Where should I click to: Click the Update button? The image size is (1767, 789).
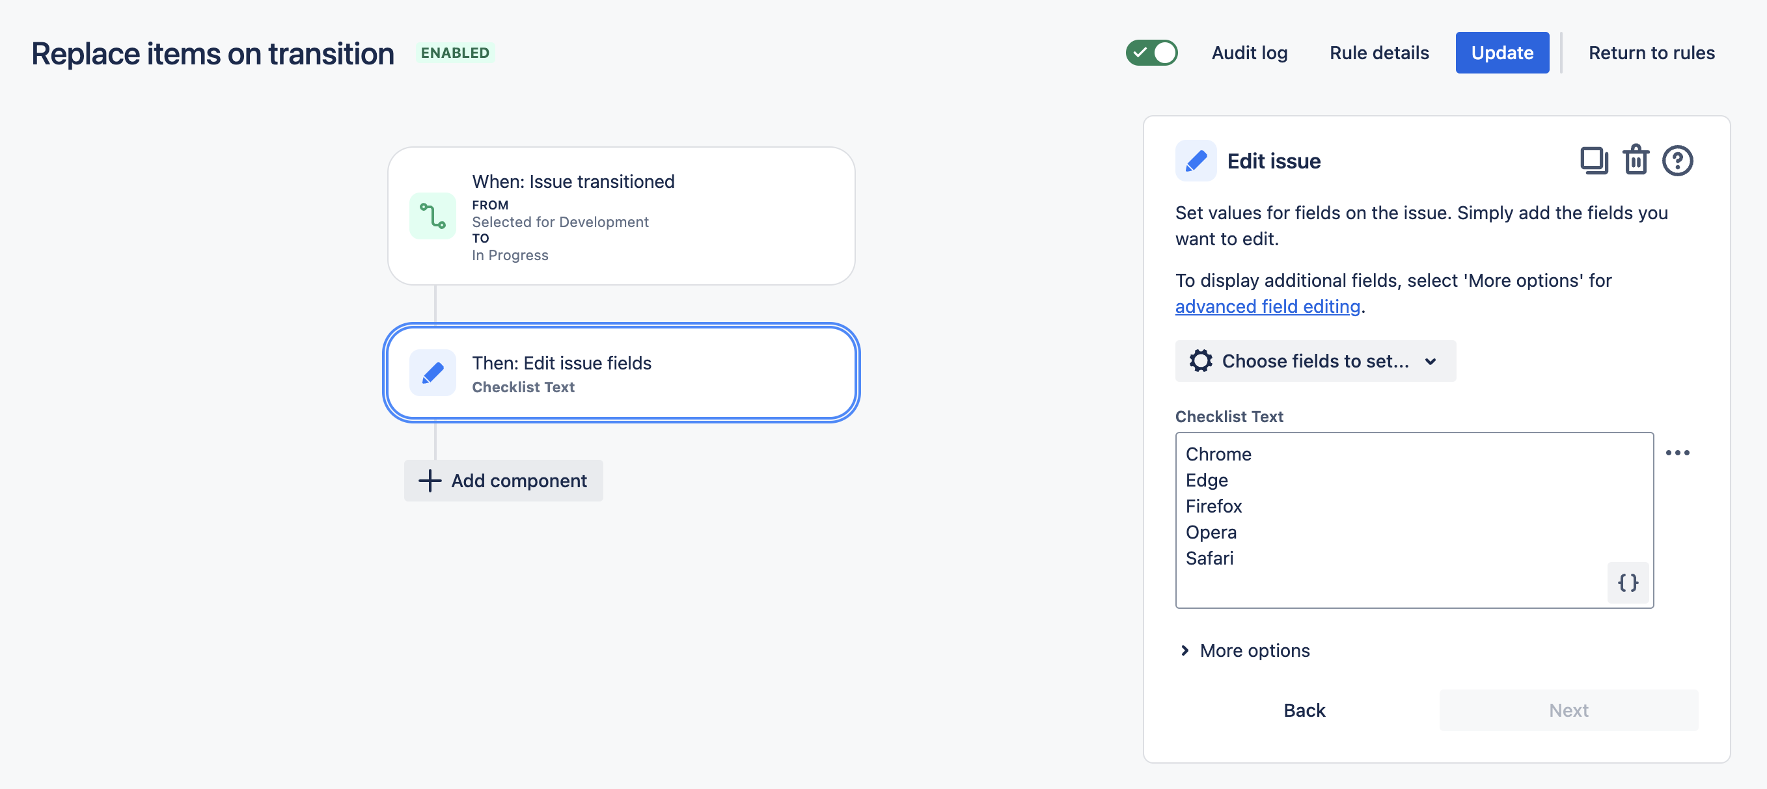point(1501,53)
